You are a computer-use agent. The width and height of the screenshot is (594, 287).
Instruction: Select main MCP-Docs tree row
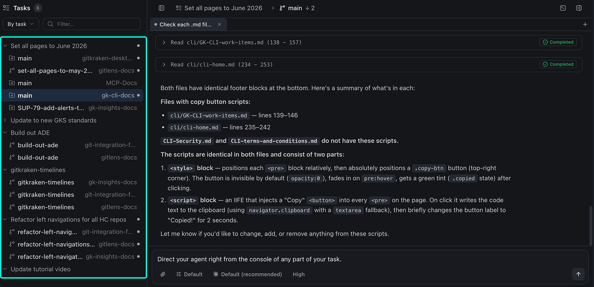pyautogui.click(x=72, y=83)
